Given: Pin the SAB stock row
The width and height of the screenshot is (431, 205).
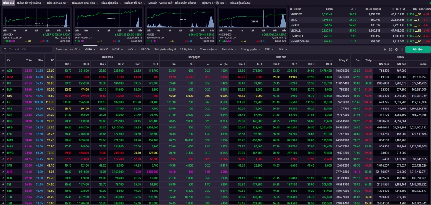Looking at the screenshot, I should [3, 165].
